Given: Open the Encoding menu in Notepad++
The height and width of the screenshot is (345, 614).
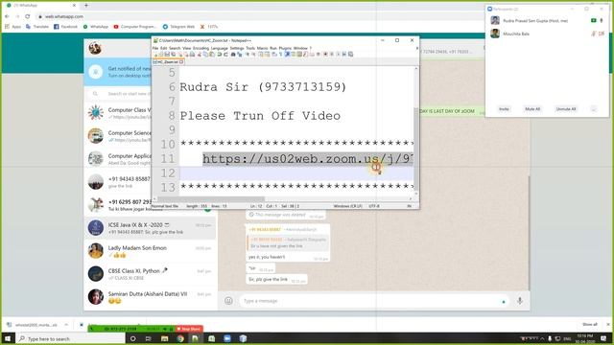Looking at the screenshot, I should (x=201, y=48).
